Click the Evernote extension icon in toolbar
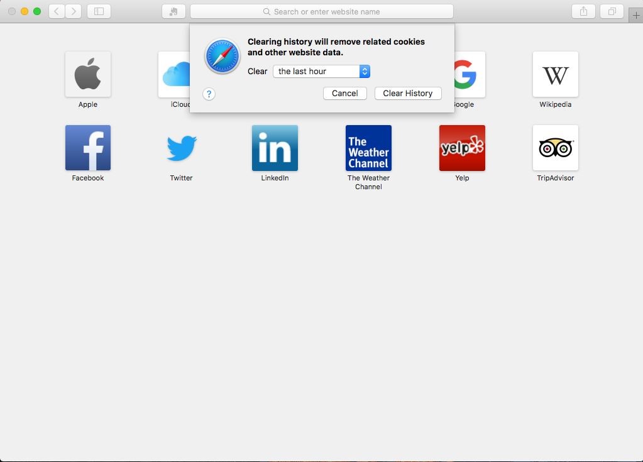The height and width of the screenshot is (462, 643). pyautogui.click(x=173, y=11)
